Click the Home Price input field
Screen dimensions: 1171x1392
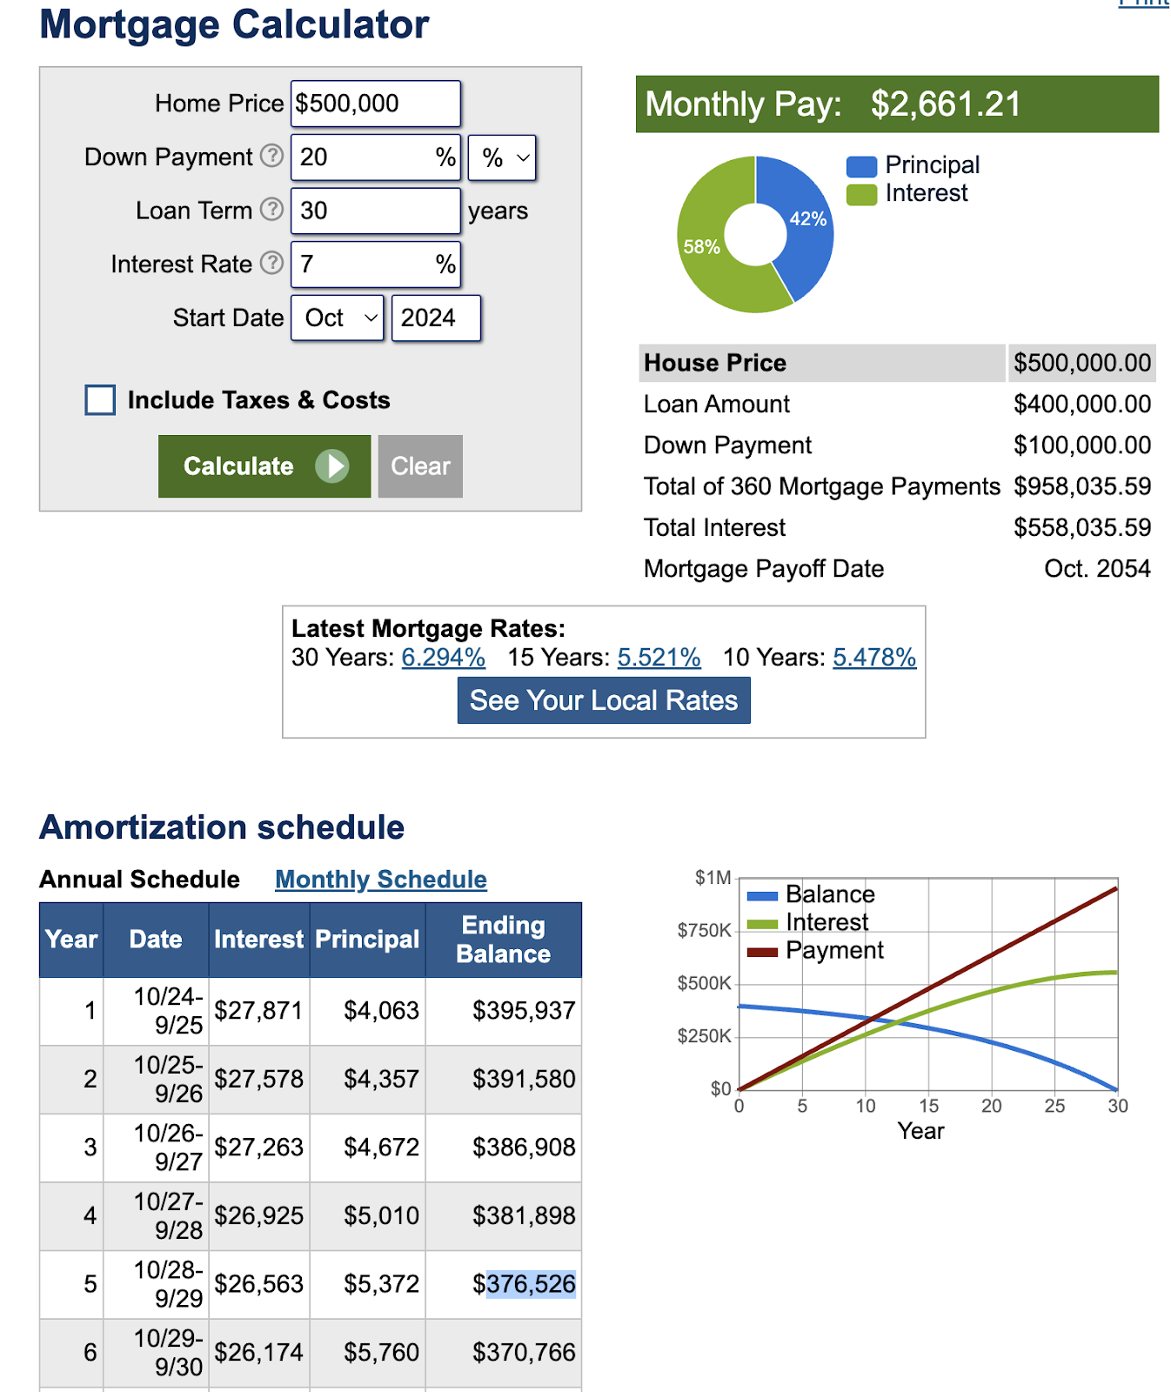point(375,104)
